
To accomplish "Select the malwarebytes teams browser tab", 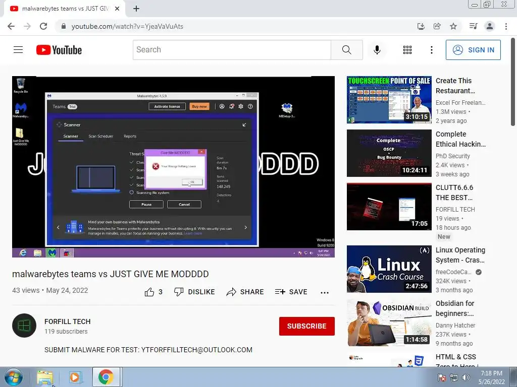I will tap(65, 9).
